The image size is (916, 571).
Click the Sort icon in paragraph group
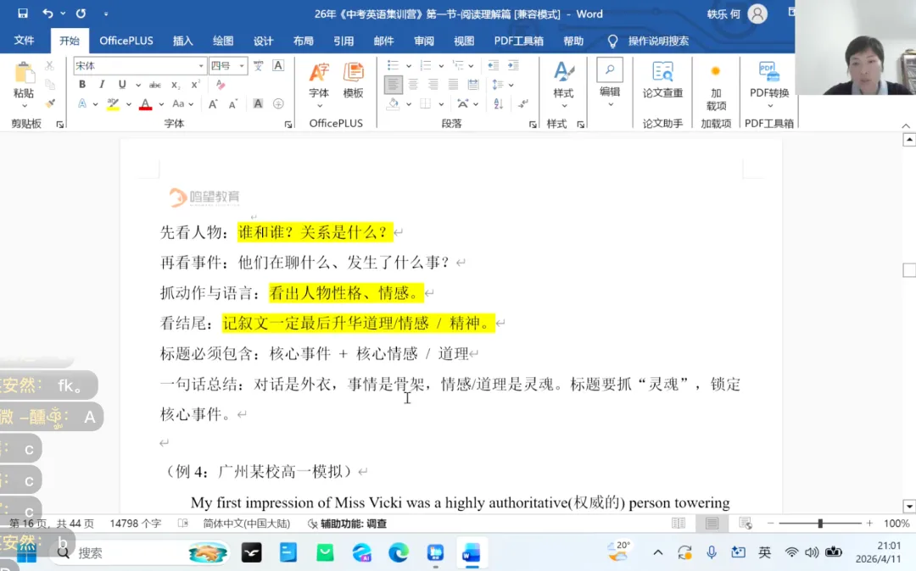pos(498,103)
